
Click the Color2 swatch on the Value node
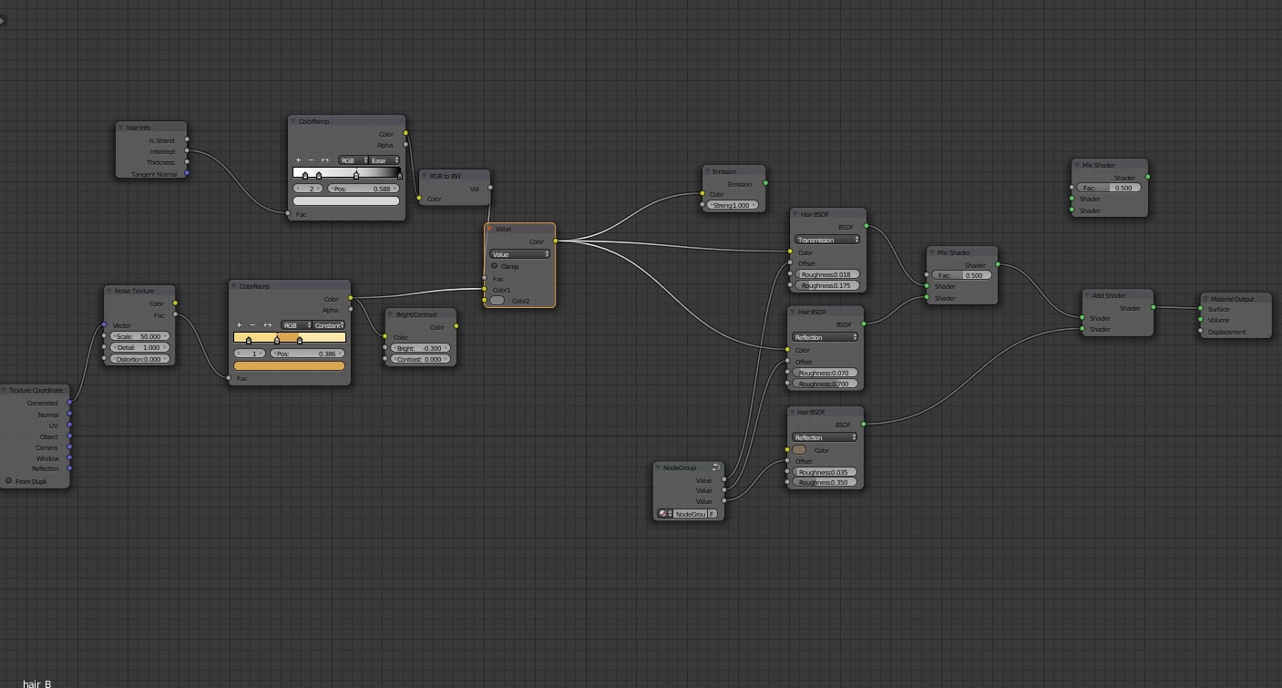(497, 301)
